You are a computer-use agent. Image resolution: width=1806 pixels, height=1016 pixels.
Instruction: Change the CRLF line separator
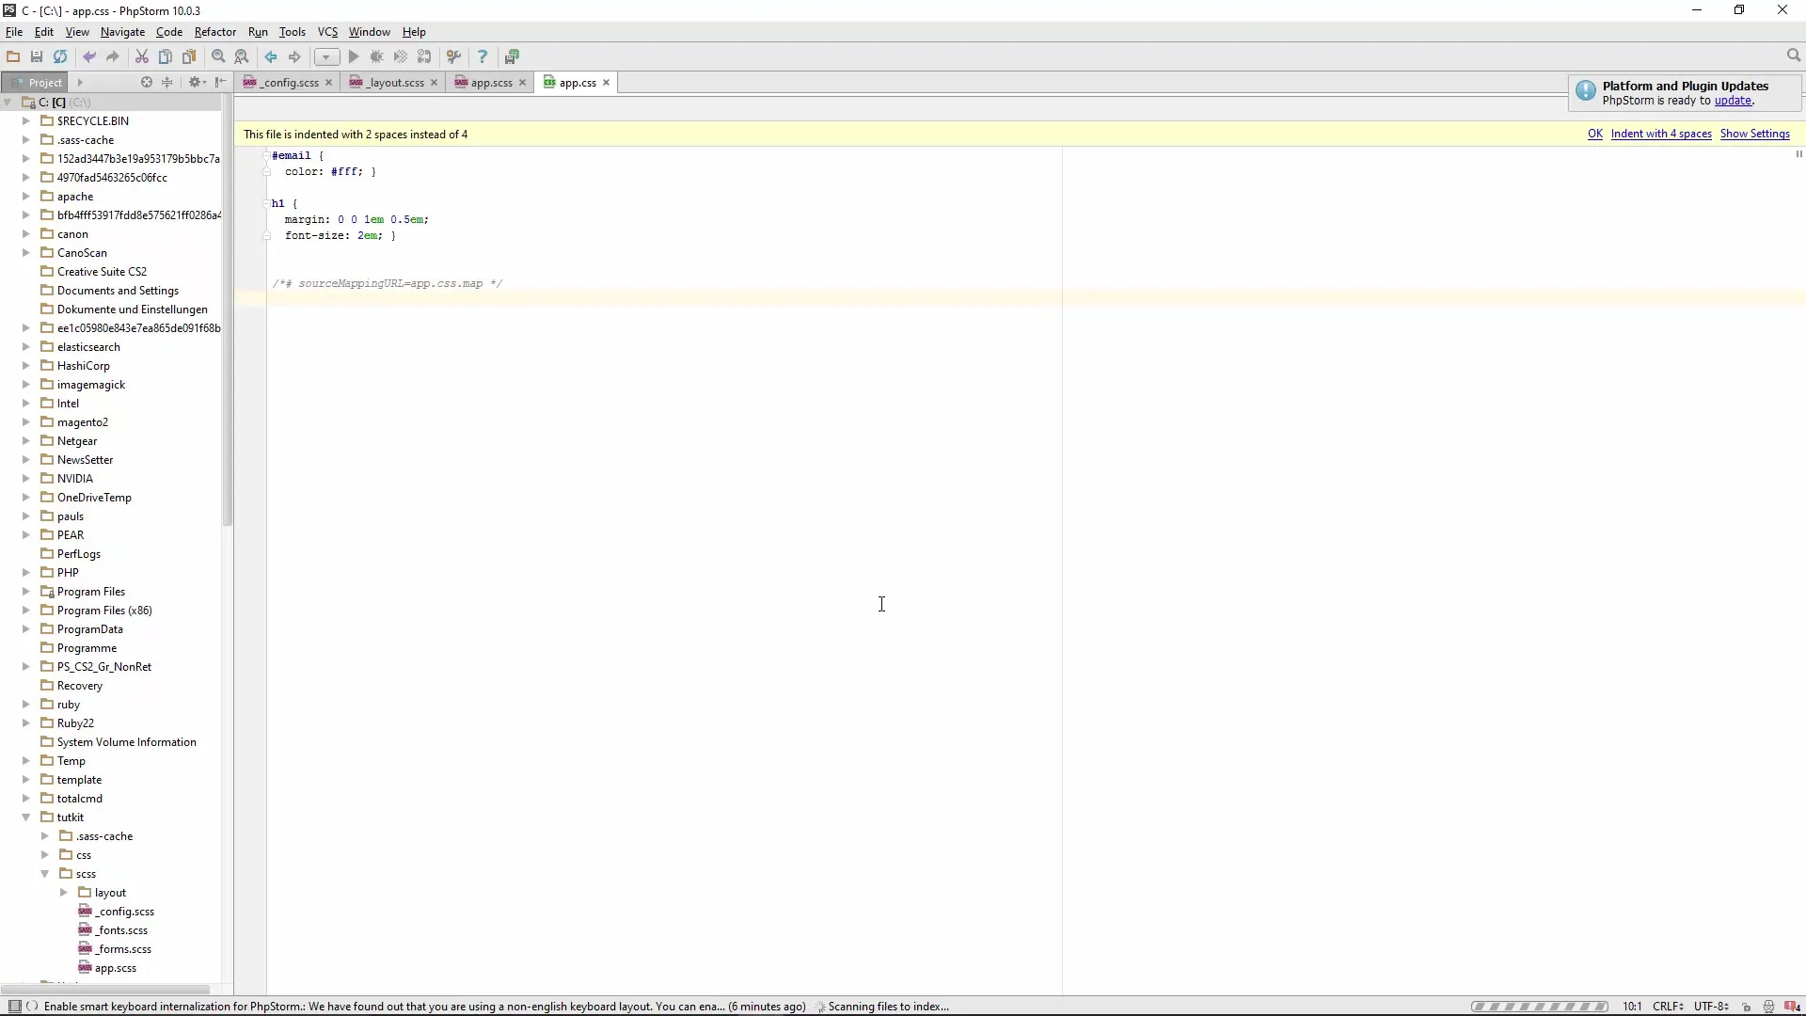(1668, 1006)
